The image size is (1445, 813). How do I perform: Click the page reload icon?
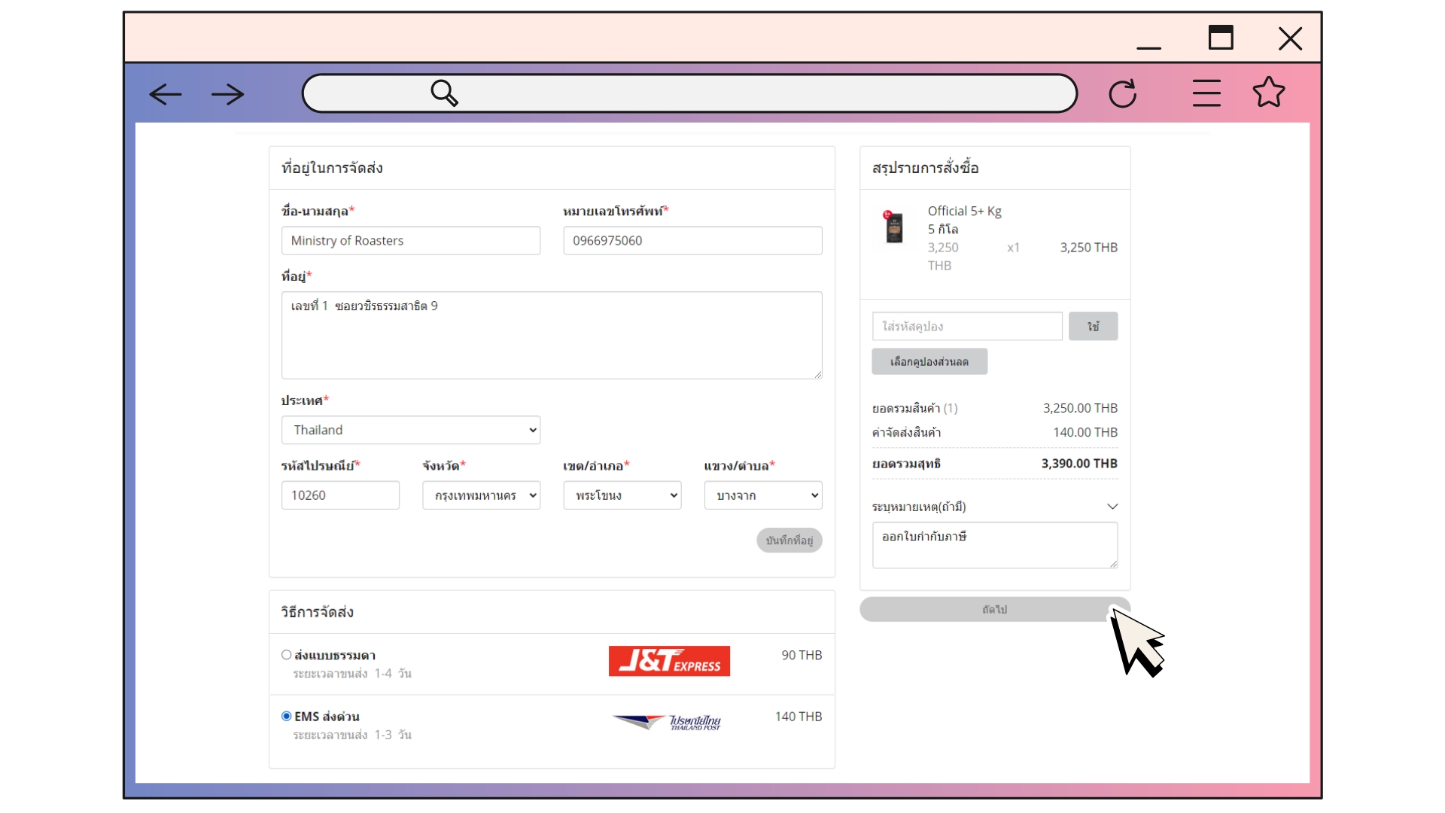click(1122, 94)
